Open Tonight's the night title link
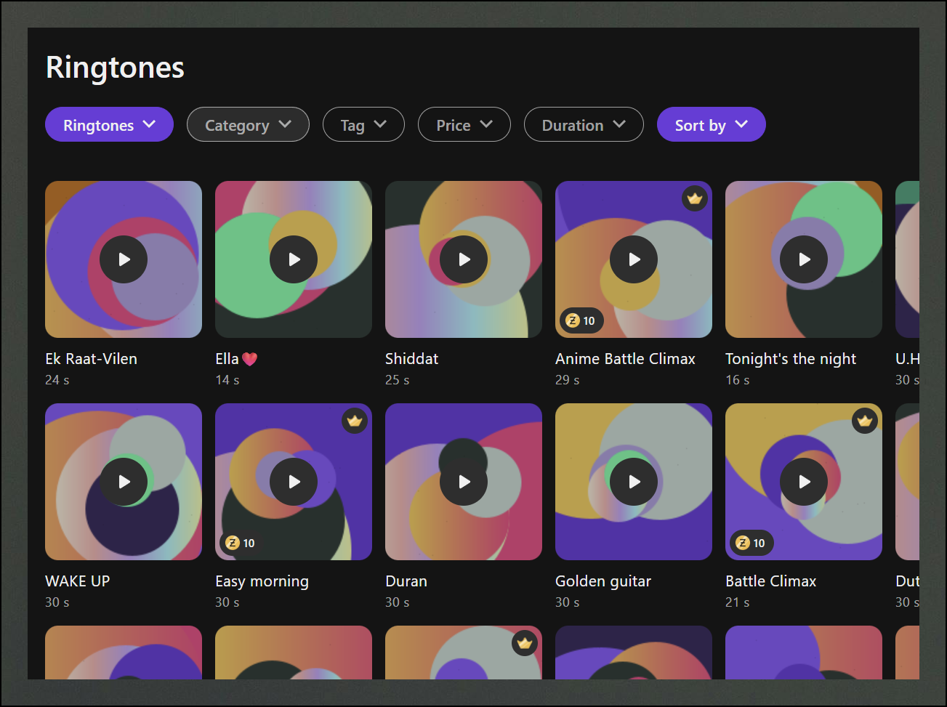 pos(791,359)
